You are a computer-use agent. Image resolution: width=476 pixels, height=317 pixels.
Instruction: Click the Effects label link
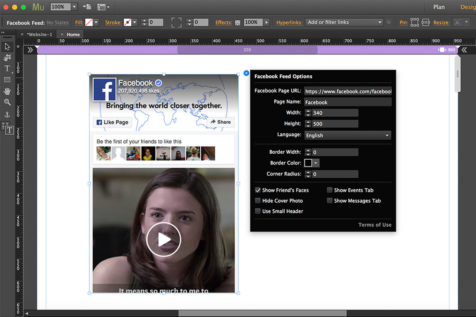pos(224,23)
